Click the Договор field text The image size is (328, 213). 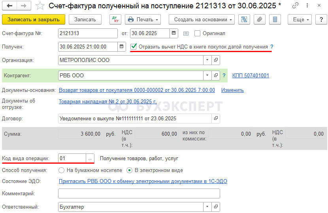(x=135, y=118)
